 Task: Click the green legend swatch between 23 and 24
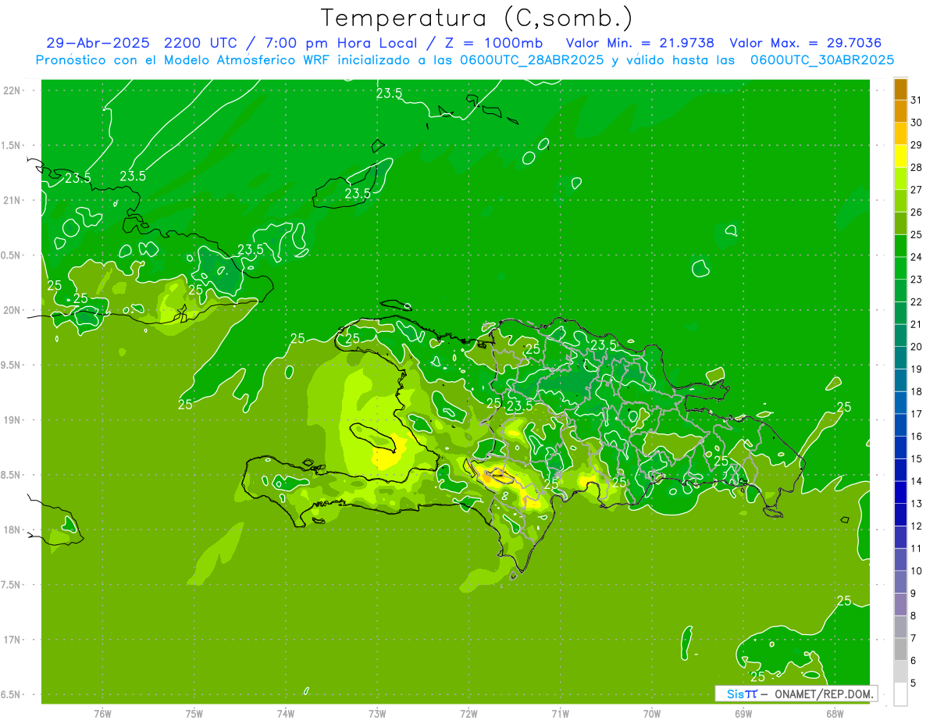pos(900,269)
